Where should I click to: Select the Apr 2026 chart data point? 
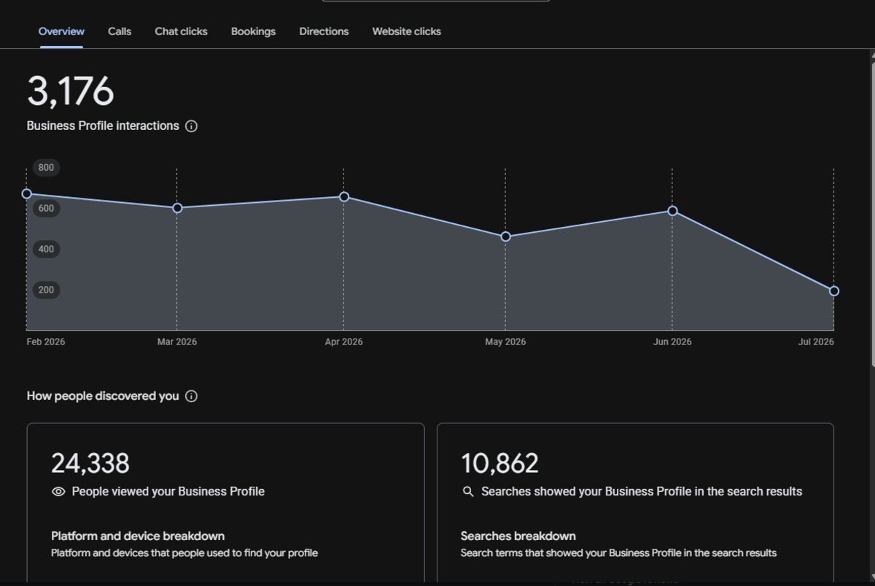tap(344, 197)
